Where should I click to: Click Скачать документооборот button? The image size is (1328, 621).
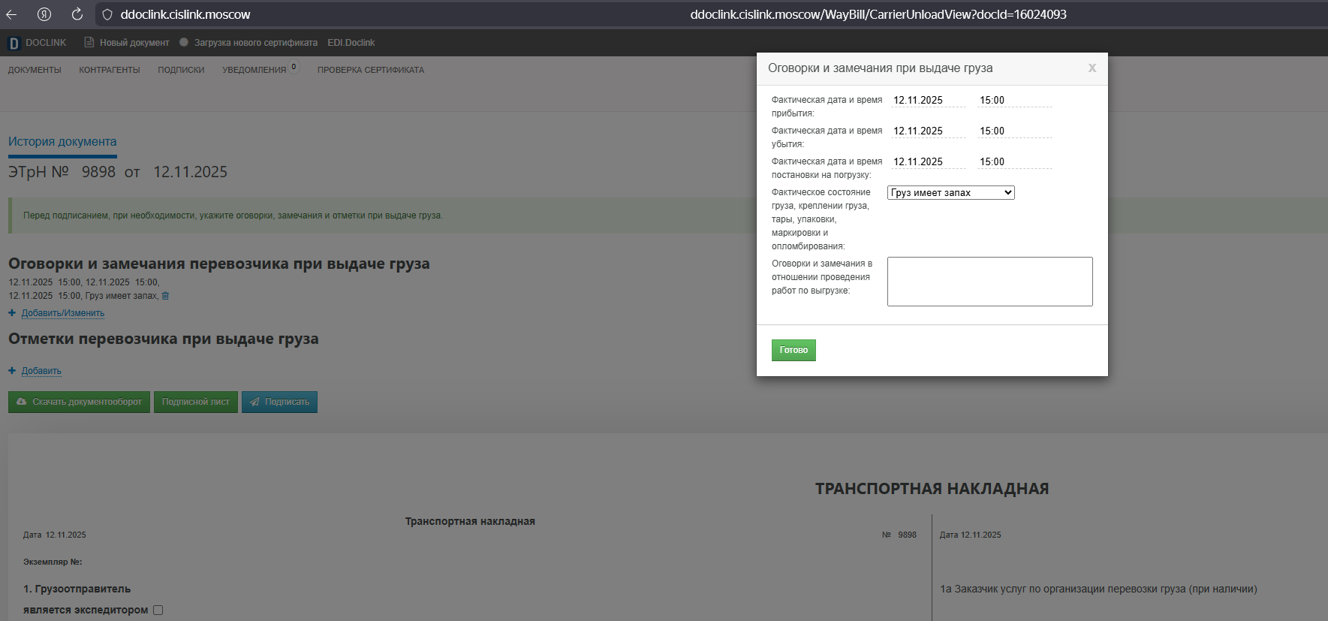pos(79,402)
